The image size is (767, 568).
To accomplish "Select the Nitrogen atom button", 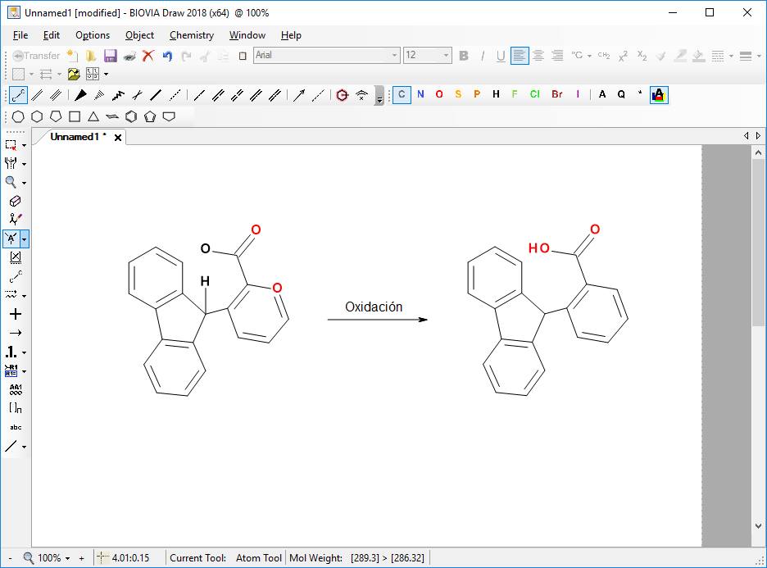I will pyautogui.click(x=420, y=94).
